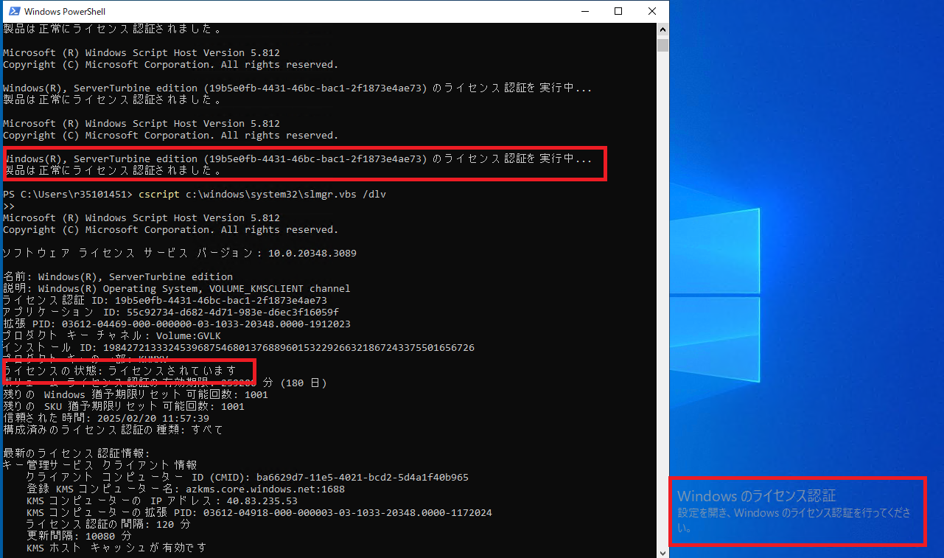Click the 構成済みのライセンス認証の種類 line
Image resolution: width=944 pixels, height=558 pixels.
click(113, 430)
